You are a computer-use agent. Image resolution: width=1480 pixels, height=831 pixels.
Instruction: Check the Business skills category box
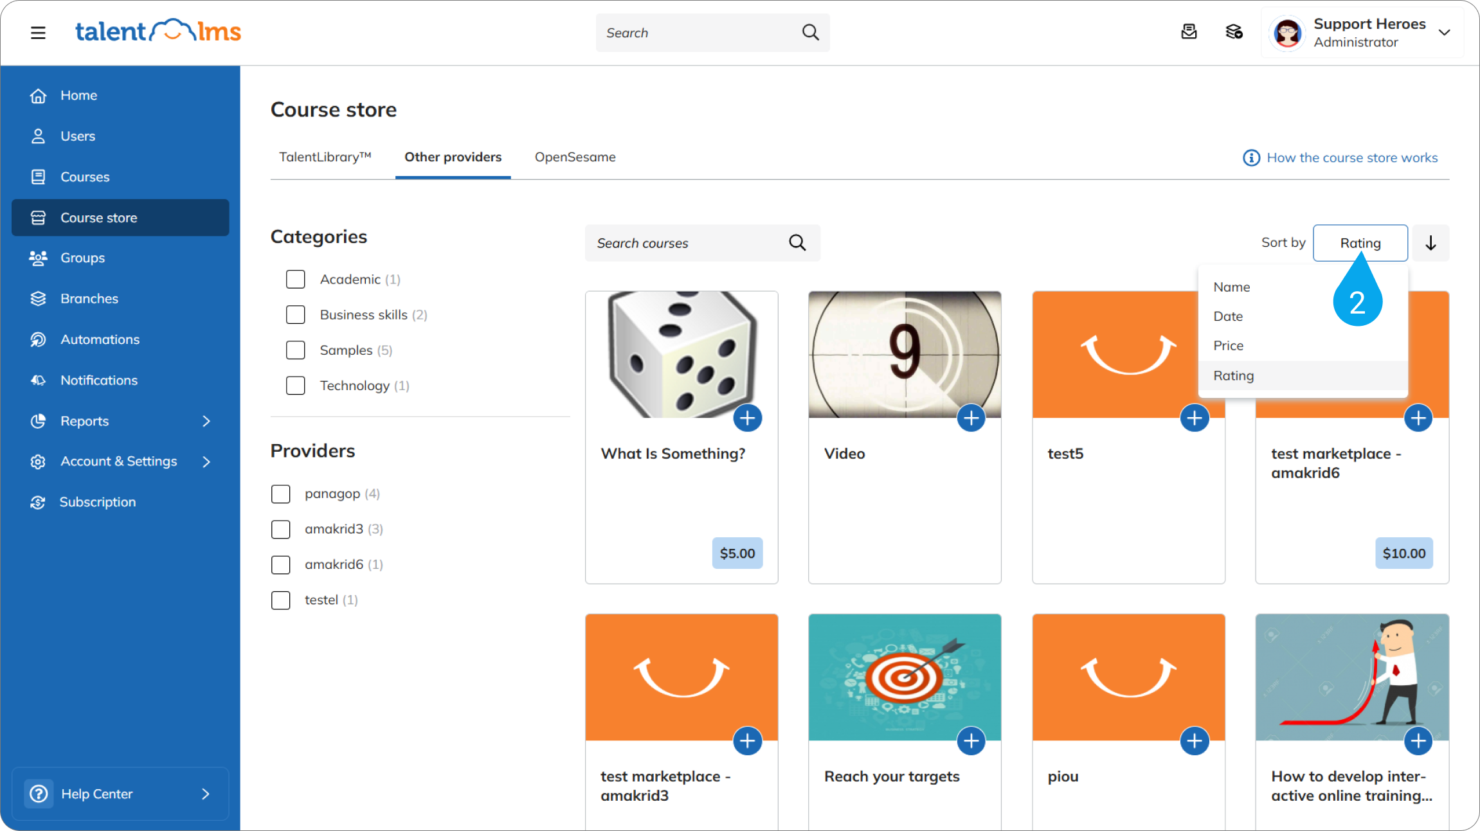[295, 315]
